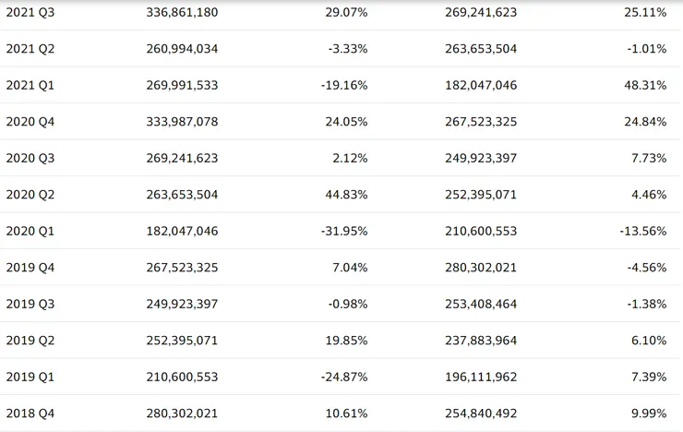The image size is (683, 432).
Task: Click the 196,111,962 value cell
Action: pos(480,377)
